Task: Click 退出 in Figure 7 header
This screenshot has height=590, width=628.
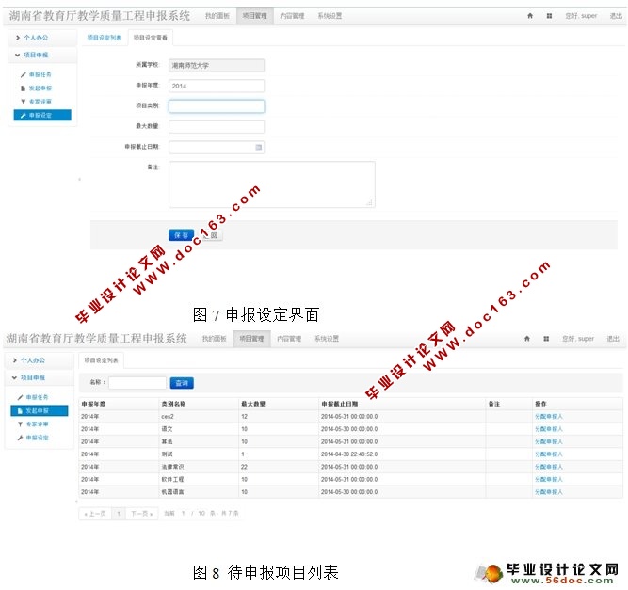Action: tap(616, 16)
